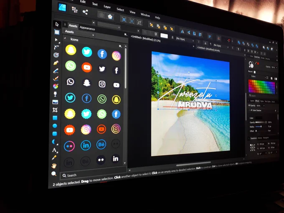Pick the blue Facebook asset icon
The width and height of the screenshot is (284, 213).
[102, 54]
